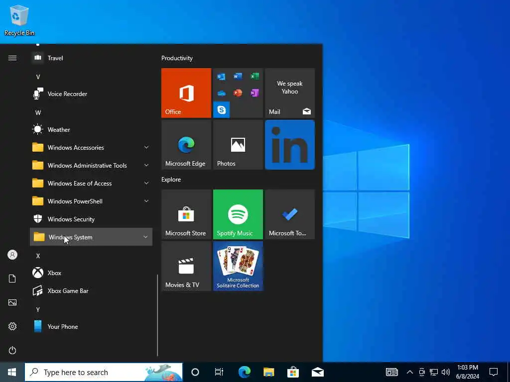Open Pictures from the Start sidebar
Image resolution: width=510 pixels, height=382 pixels.
tap(12, 302)
